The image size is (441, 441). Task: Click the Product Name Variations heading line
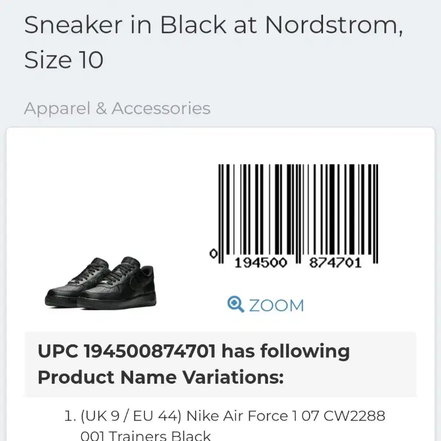tap(161, 377)
